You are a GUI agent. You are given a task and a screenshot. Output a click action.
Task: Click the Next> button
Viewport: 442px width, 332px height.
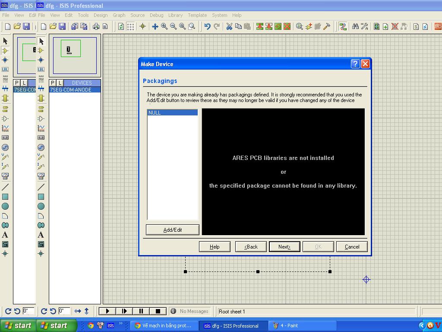[x=284, y=247]
